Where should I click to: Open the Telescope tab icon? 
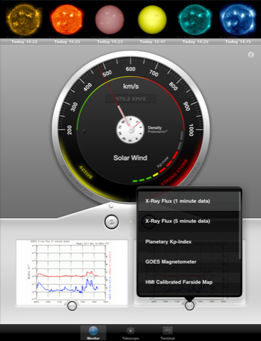(130, 330)
